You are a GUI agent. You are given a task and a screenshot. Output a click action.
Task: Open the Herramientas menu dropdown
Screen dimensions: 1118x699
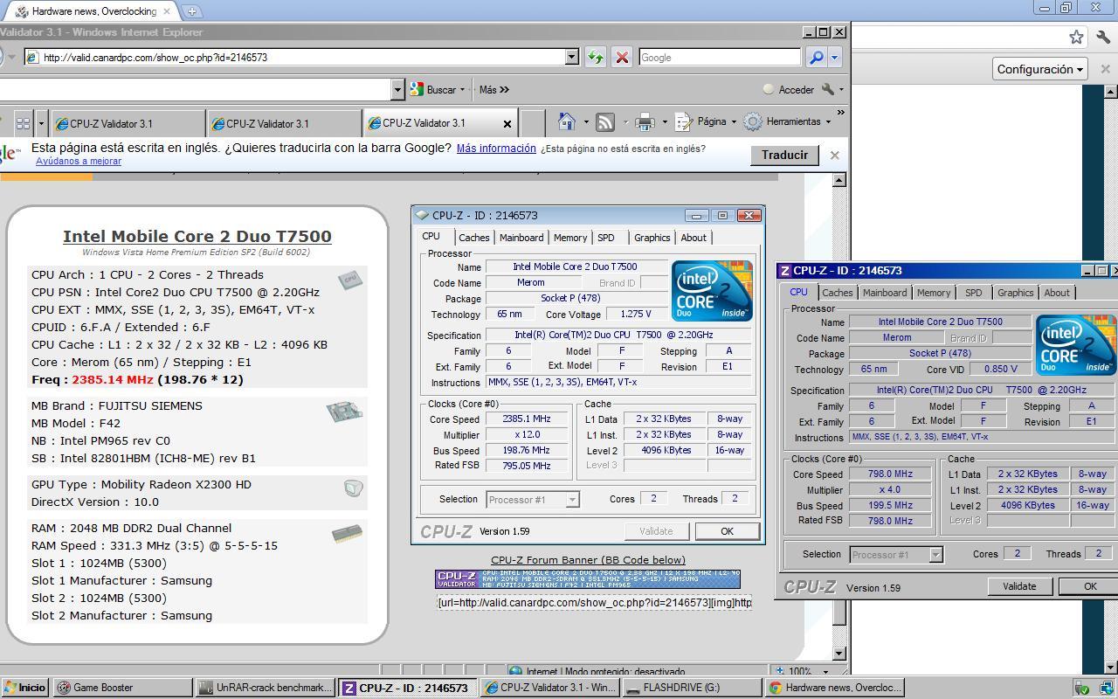point(788,121)
